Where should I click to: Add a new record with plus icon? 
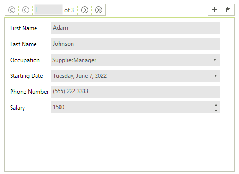click(215, 10)
